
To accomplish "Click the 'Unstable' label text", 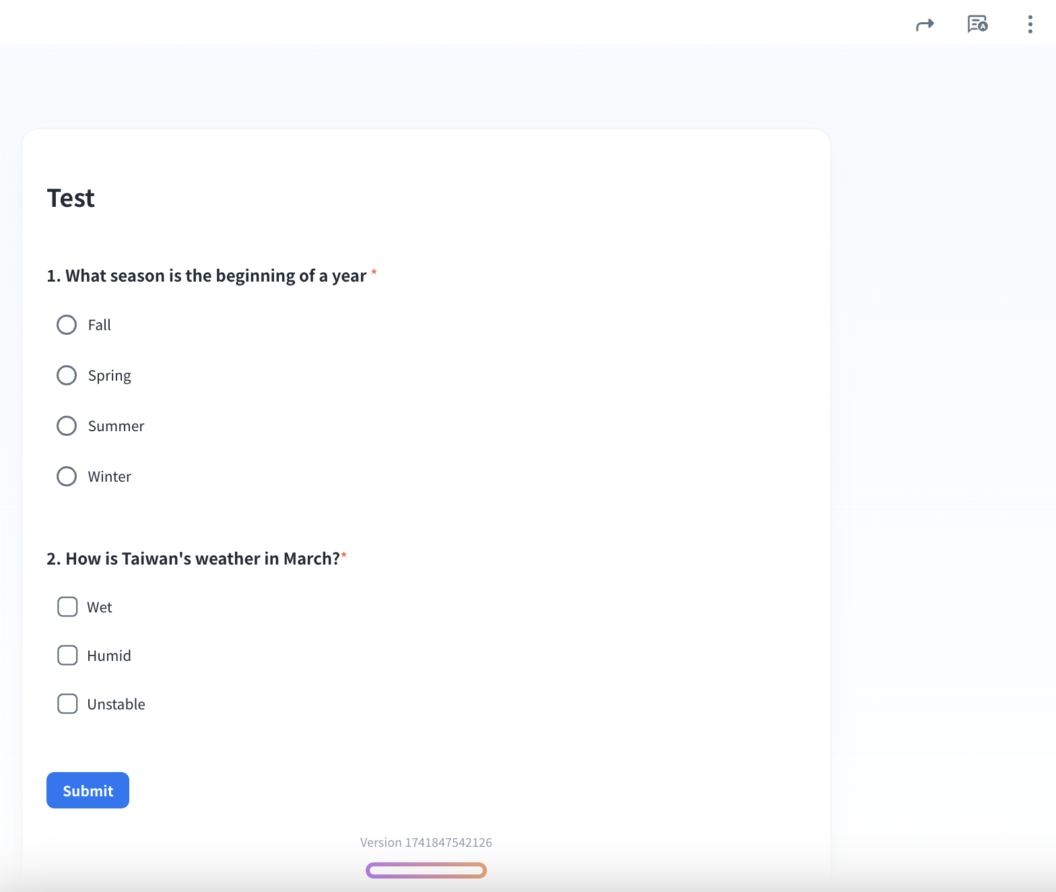I will pyautogui.click(x=116, y=704).
